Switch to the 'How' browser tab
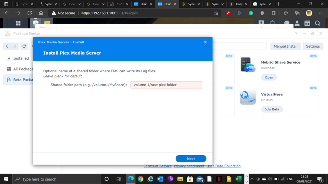Screen dimensions: 328x184 [96, 4]
